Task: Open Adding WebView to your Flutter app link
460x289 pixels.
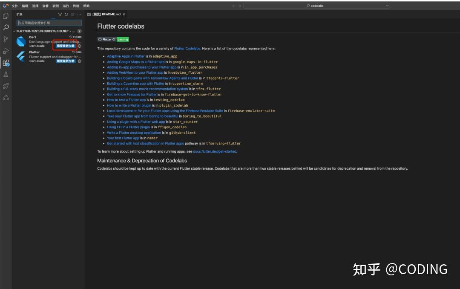Action: [x=135, y=72]
